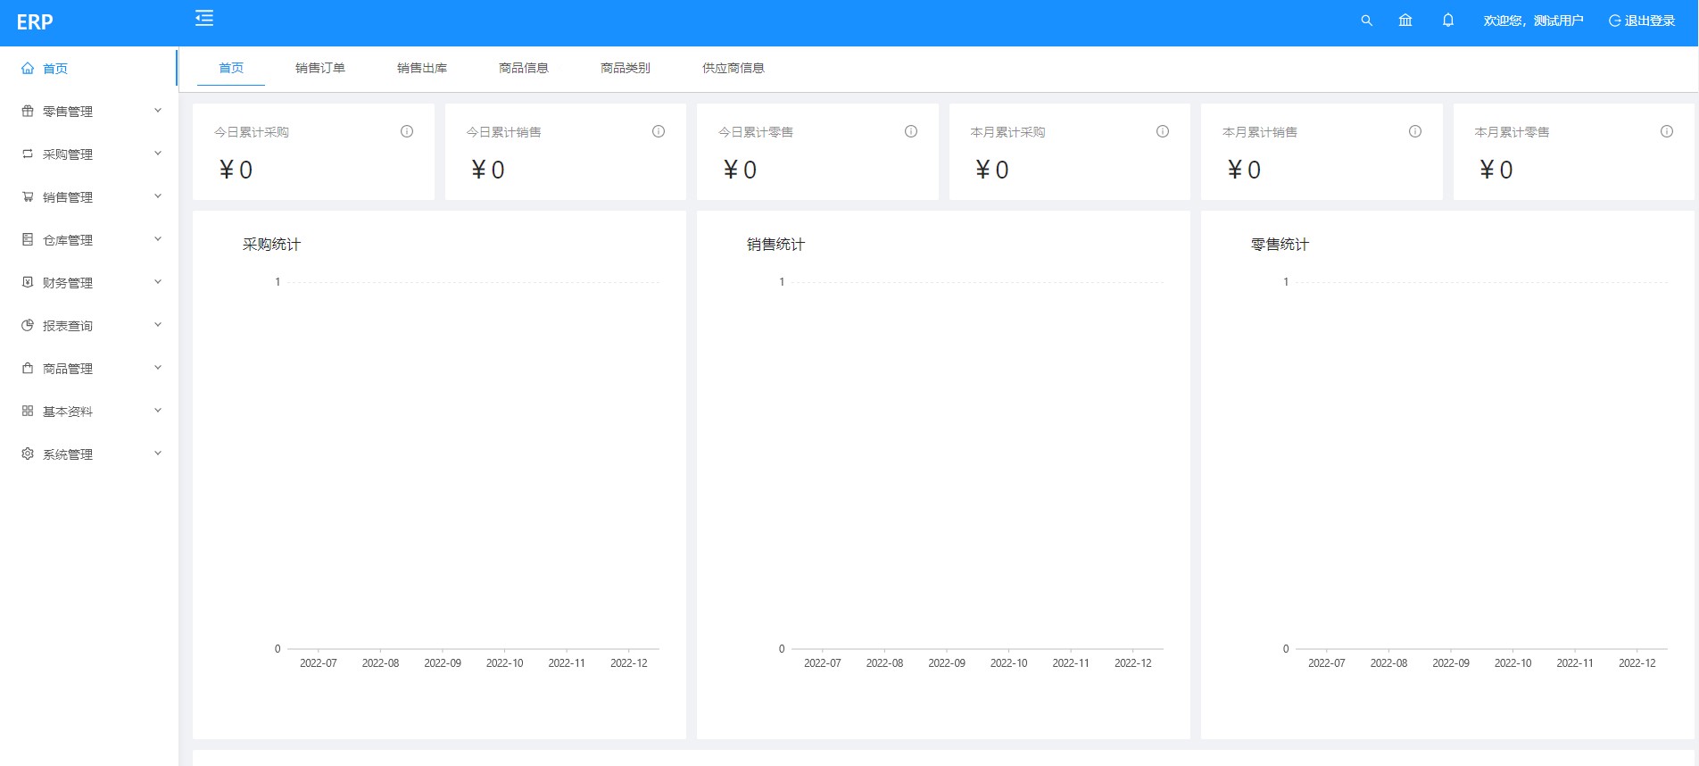Click info icon on 今日累计销售 card
This screenshot has height=766, width=1699.
[659, 131]
